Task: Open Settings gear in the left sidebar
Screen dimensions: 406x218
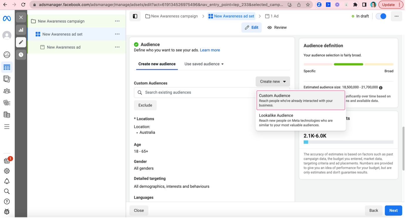Action: pyautogui.click(x=7, y=171)
